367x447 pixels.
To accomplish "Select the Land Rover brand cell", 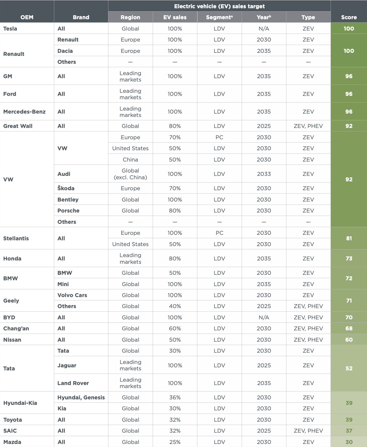I will tap(73, 383).
